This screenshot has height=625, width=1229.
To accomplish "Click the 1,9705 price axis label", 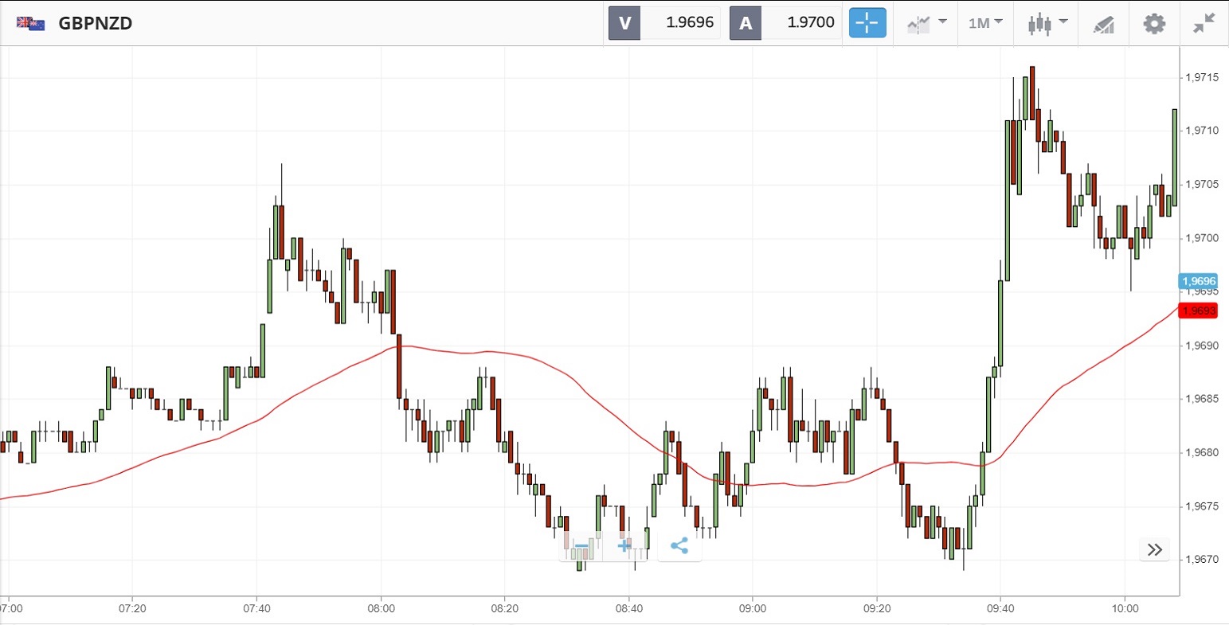I will tap(1202, 184).
